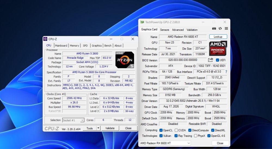This screenshot has width=272, height=149.
Task: Click the GPU Name field AMD Radeon RX 6600 XT
Action: (x=183, y=37)
